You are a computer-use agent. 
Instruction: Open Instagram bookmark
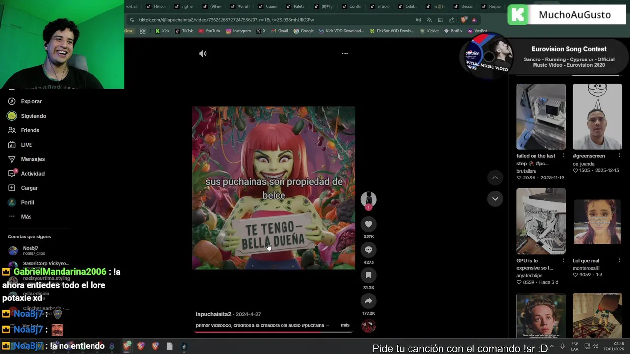pyautogui.click(x=238, y=31)
